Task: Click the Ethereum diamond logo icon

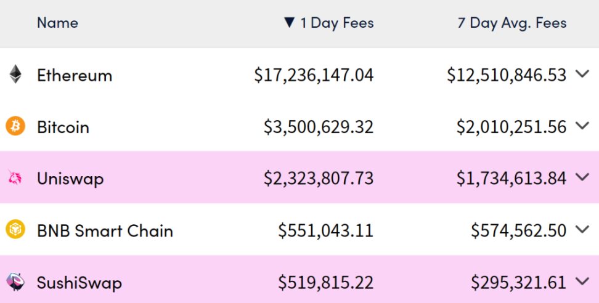Action: pyautogui.click(x=15, y=74)
